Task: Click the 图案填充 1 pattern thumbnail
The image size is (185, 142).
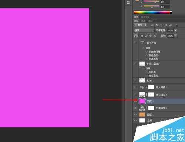Action: [142, 108]
